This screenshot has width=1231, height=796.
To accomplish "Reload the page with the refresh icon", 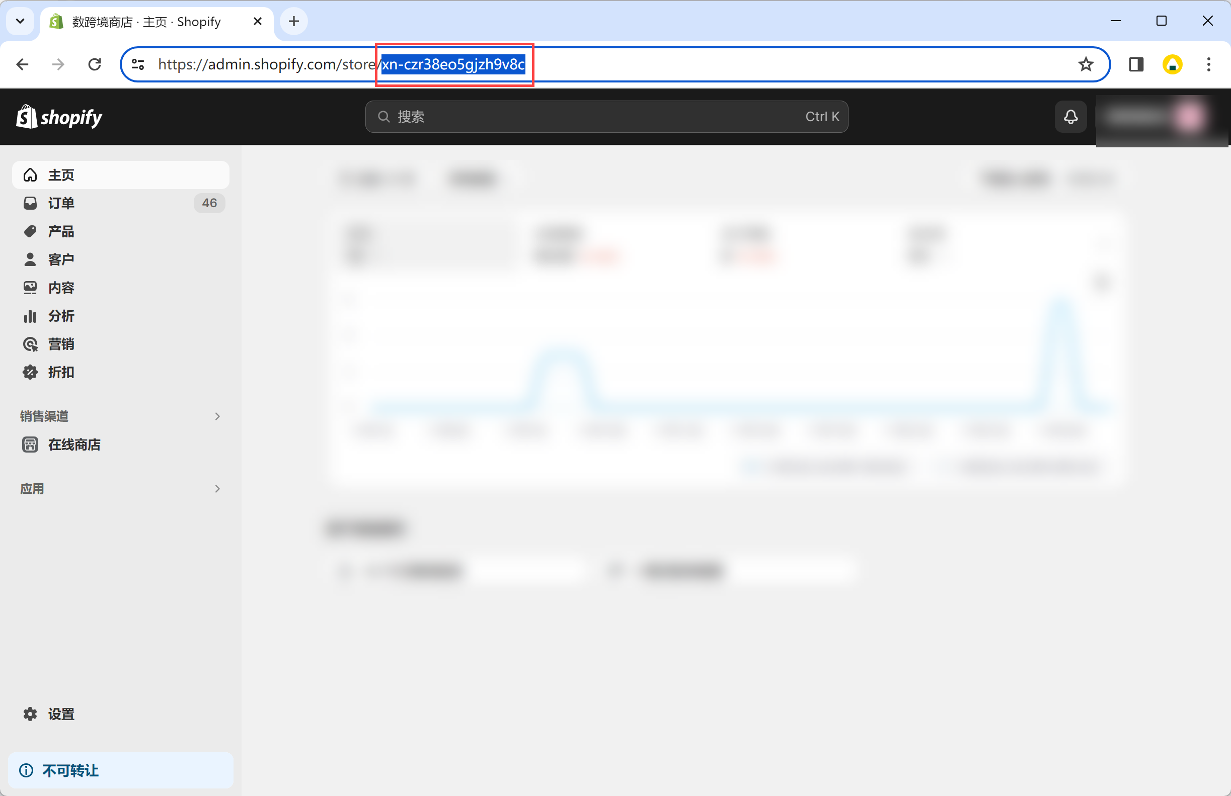I will coord(95,64).
